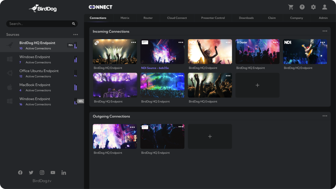
Task: Open settings via the gear icon
Action: 313,7
